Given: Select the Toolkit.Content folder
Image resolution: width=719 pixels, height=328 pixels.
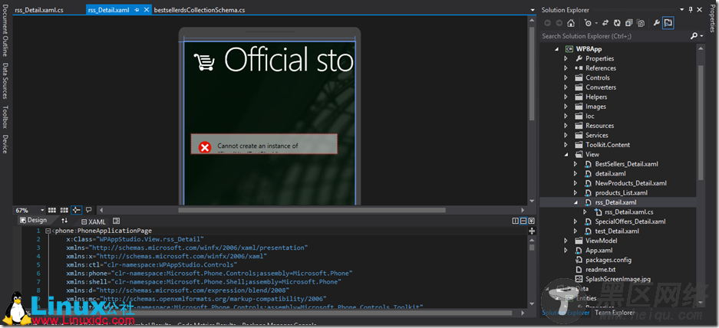Looking at the screenshot, I should 608,145.
